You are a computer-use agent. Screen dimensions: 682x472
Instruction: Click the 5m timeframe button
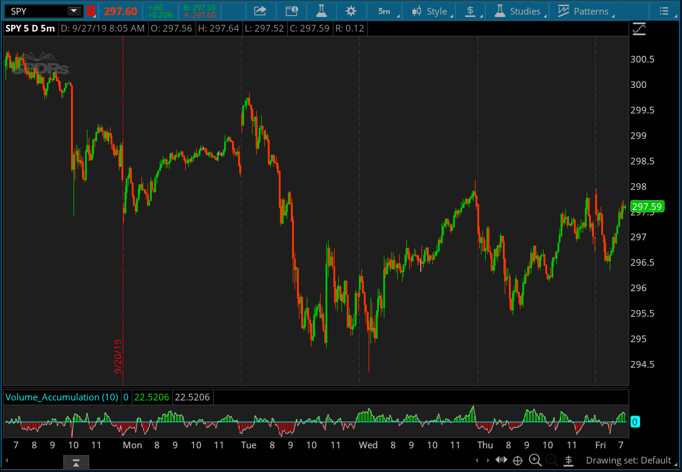pos(384,11)
